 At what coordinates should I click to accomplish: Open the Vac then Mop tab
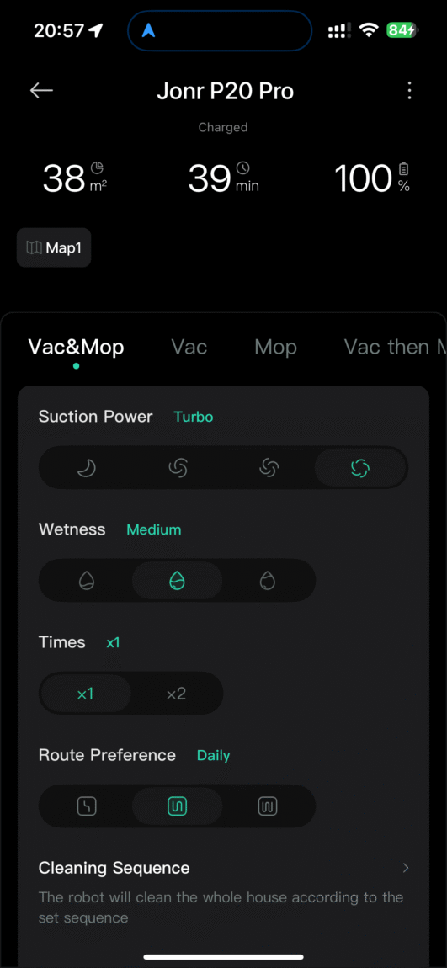[x=395, y=347]
